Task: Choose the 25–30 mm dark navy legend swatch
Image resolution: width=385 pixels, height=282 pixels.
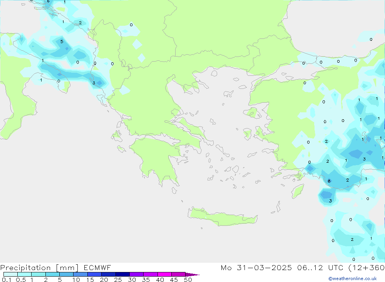Action: (x=122, y=274)
